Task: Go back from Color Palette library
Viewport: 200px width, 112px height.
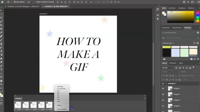Action: pos(162,33)
